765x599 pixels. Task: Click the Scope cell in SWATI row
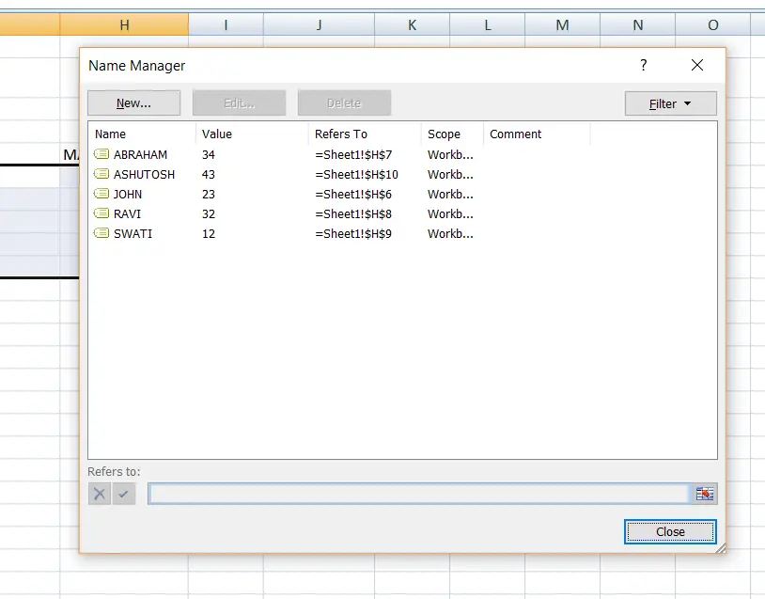[450, 234]
